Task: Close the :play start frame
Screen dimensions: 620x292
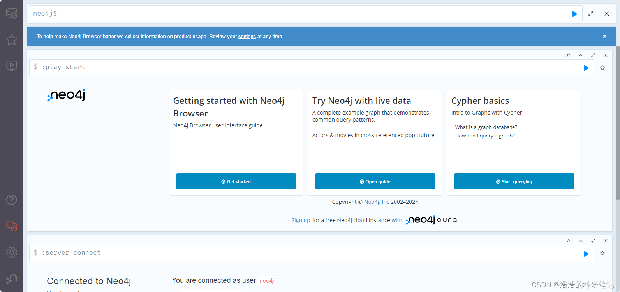Action: pyautogui.click(x=606, y=55)
